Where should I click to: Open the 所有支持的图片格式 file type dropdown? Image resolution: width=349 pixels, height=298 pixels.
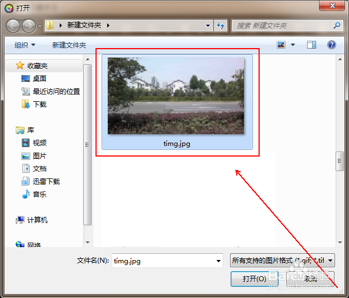tap(282, 260)
